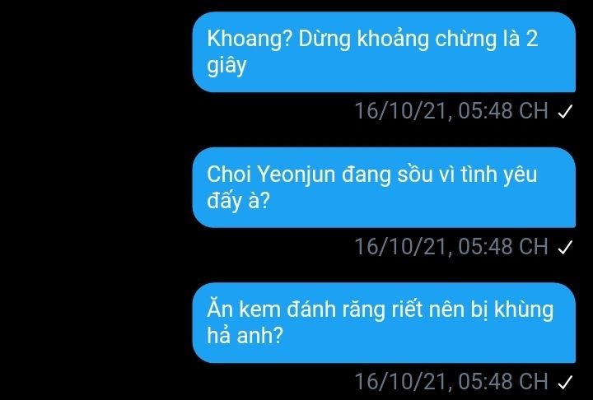This screenshot has width=593, height=400.
Task: Click the words "khoảng chừng" in the first message
Action: pyautogui.click(x=427, y=40)
